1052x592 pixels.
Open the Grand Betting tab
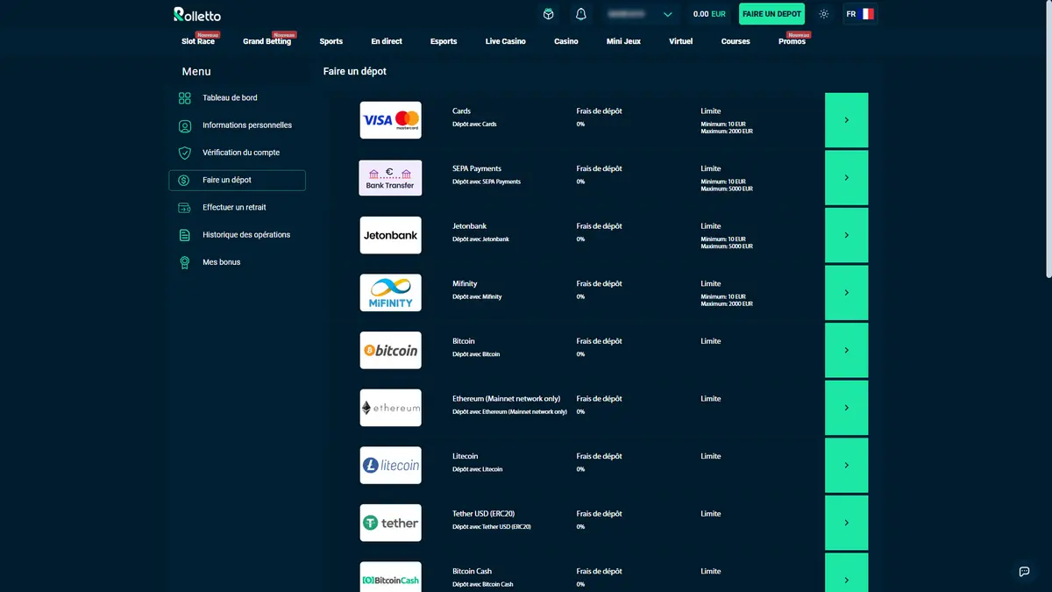(267, 41)
